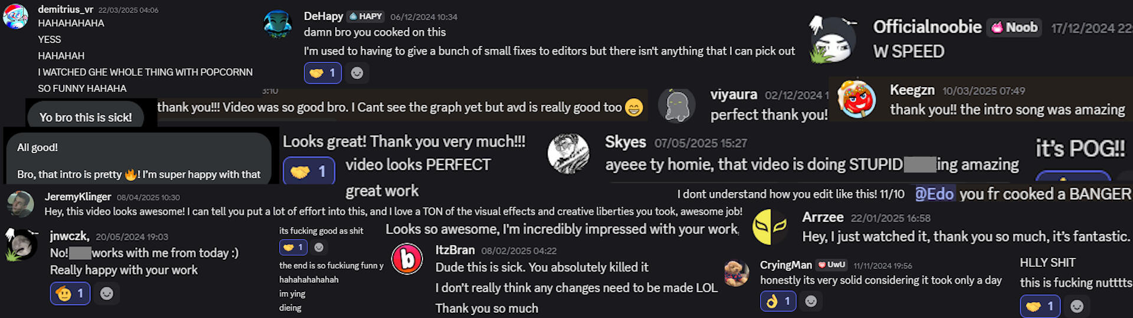The width and height of the screenshot is (1133, 318).
Task: Click add reaction smiley under jnwczk's message
Action: coord(106,293)
